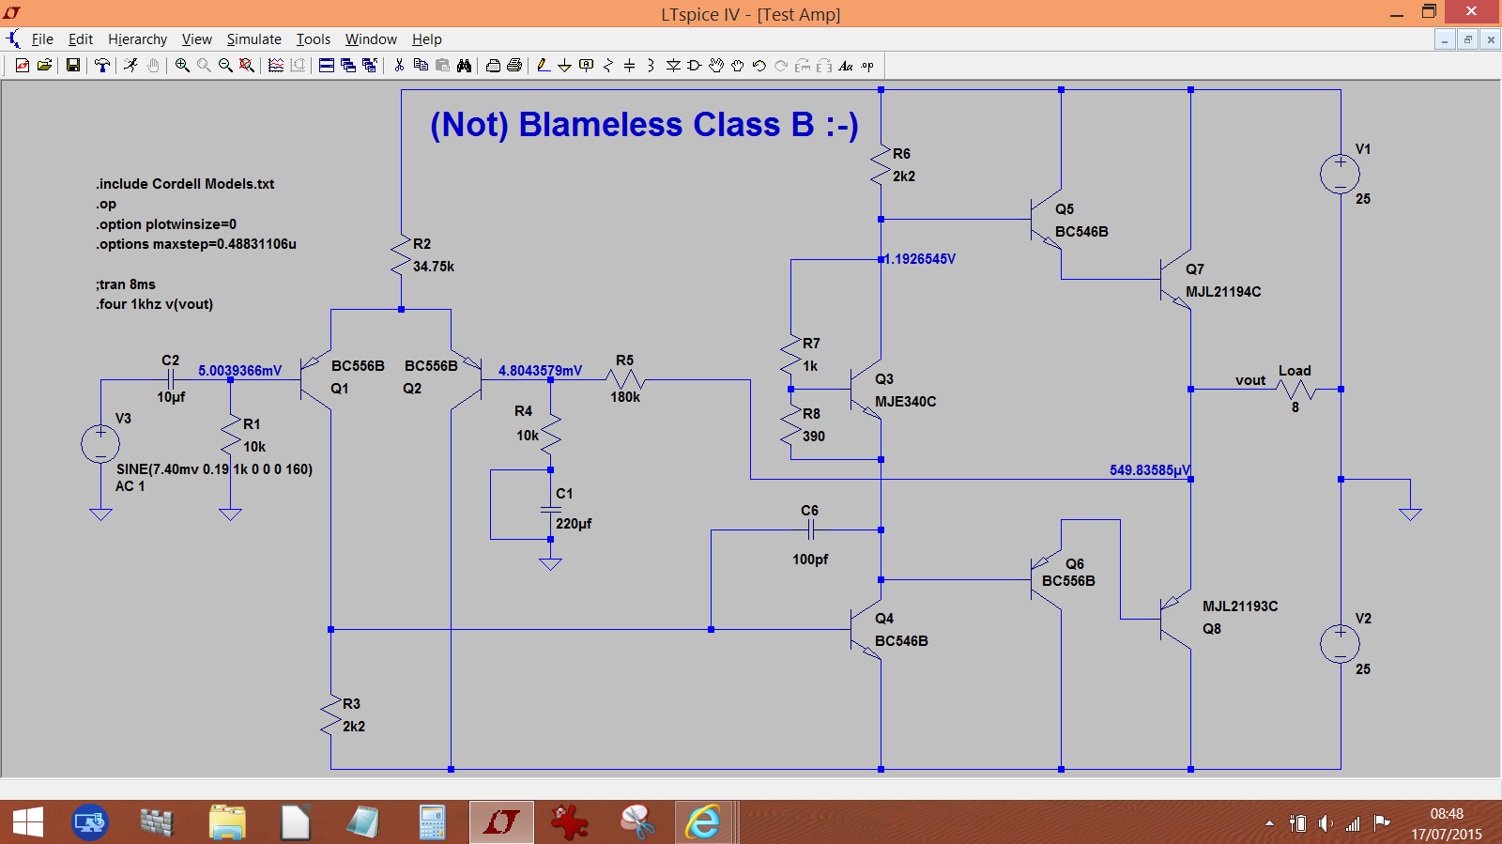This screenshot has width=1502, height=844.
Task: Open the Calculator from the taskbar
Action: [432, 822]
